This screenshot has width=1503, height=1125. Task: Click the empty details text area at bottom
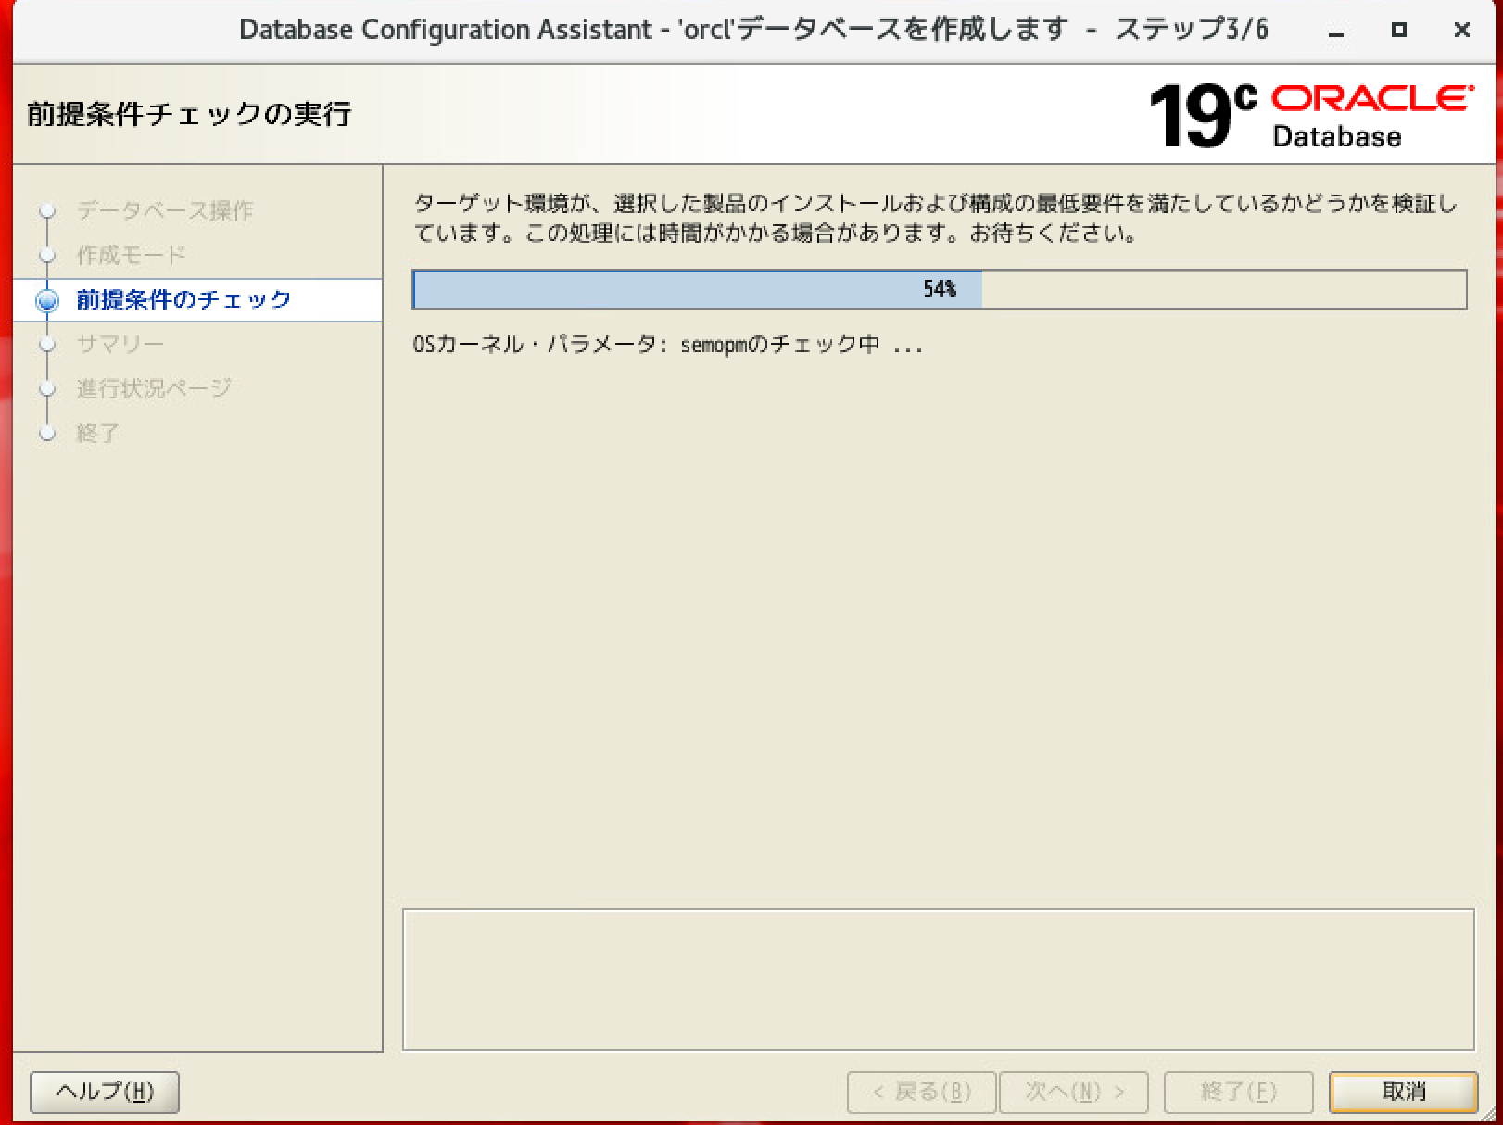pyautogui.click(x=938, y=980)
